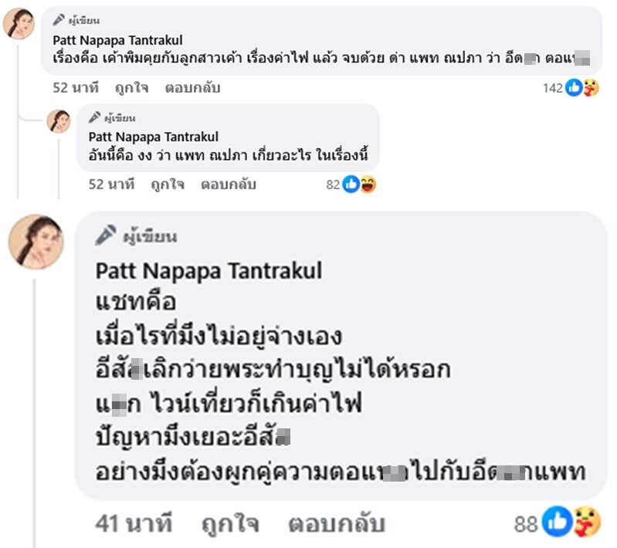Click the 41 นาที timestamp link
617x548 pixels.
(133, 525)
